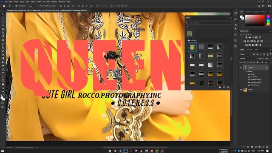272x153 pixels.
Task: Open the workspace switcher icon at top right
Action: (x=263, y=6)
